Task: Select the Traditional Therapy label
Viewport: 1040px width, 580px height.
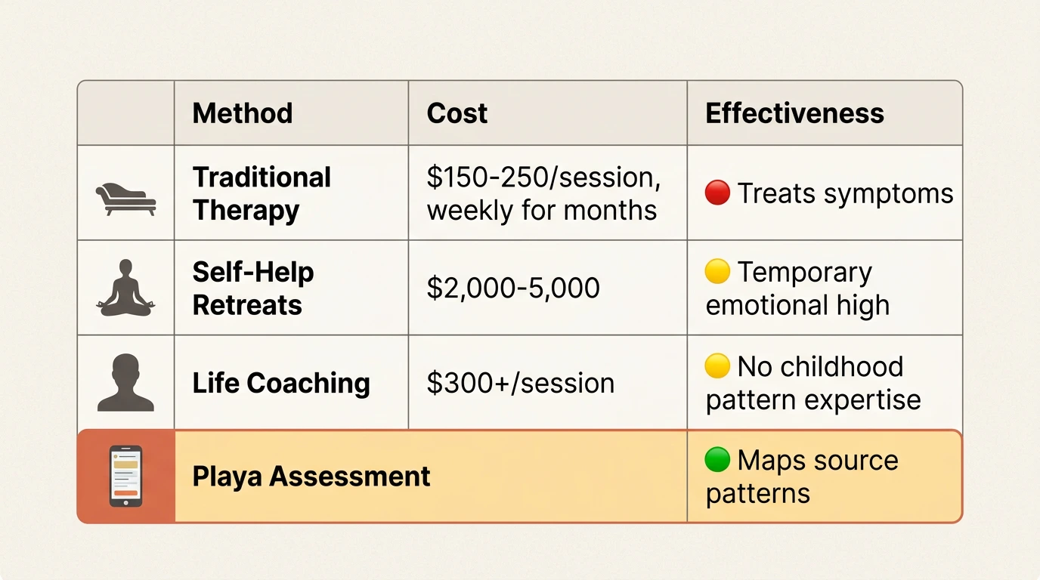Action: [262, 193]
